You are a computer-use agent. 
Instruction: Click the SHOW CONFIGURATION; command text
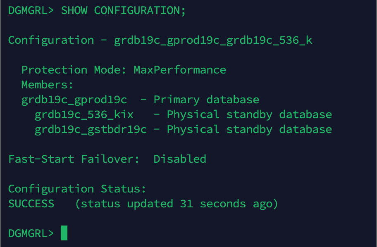[123, 10]
